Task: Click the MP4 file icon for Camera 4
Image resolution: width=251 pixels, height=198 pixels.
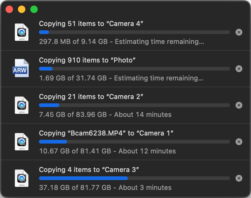Action: point(22,32)
